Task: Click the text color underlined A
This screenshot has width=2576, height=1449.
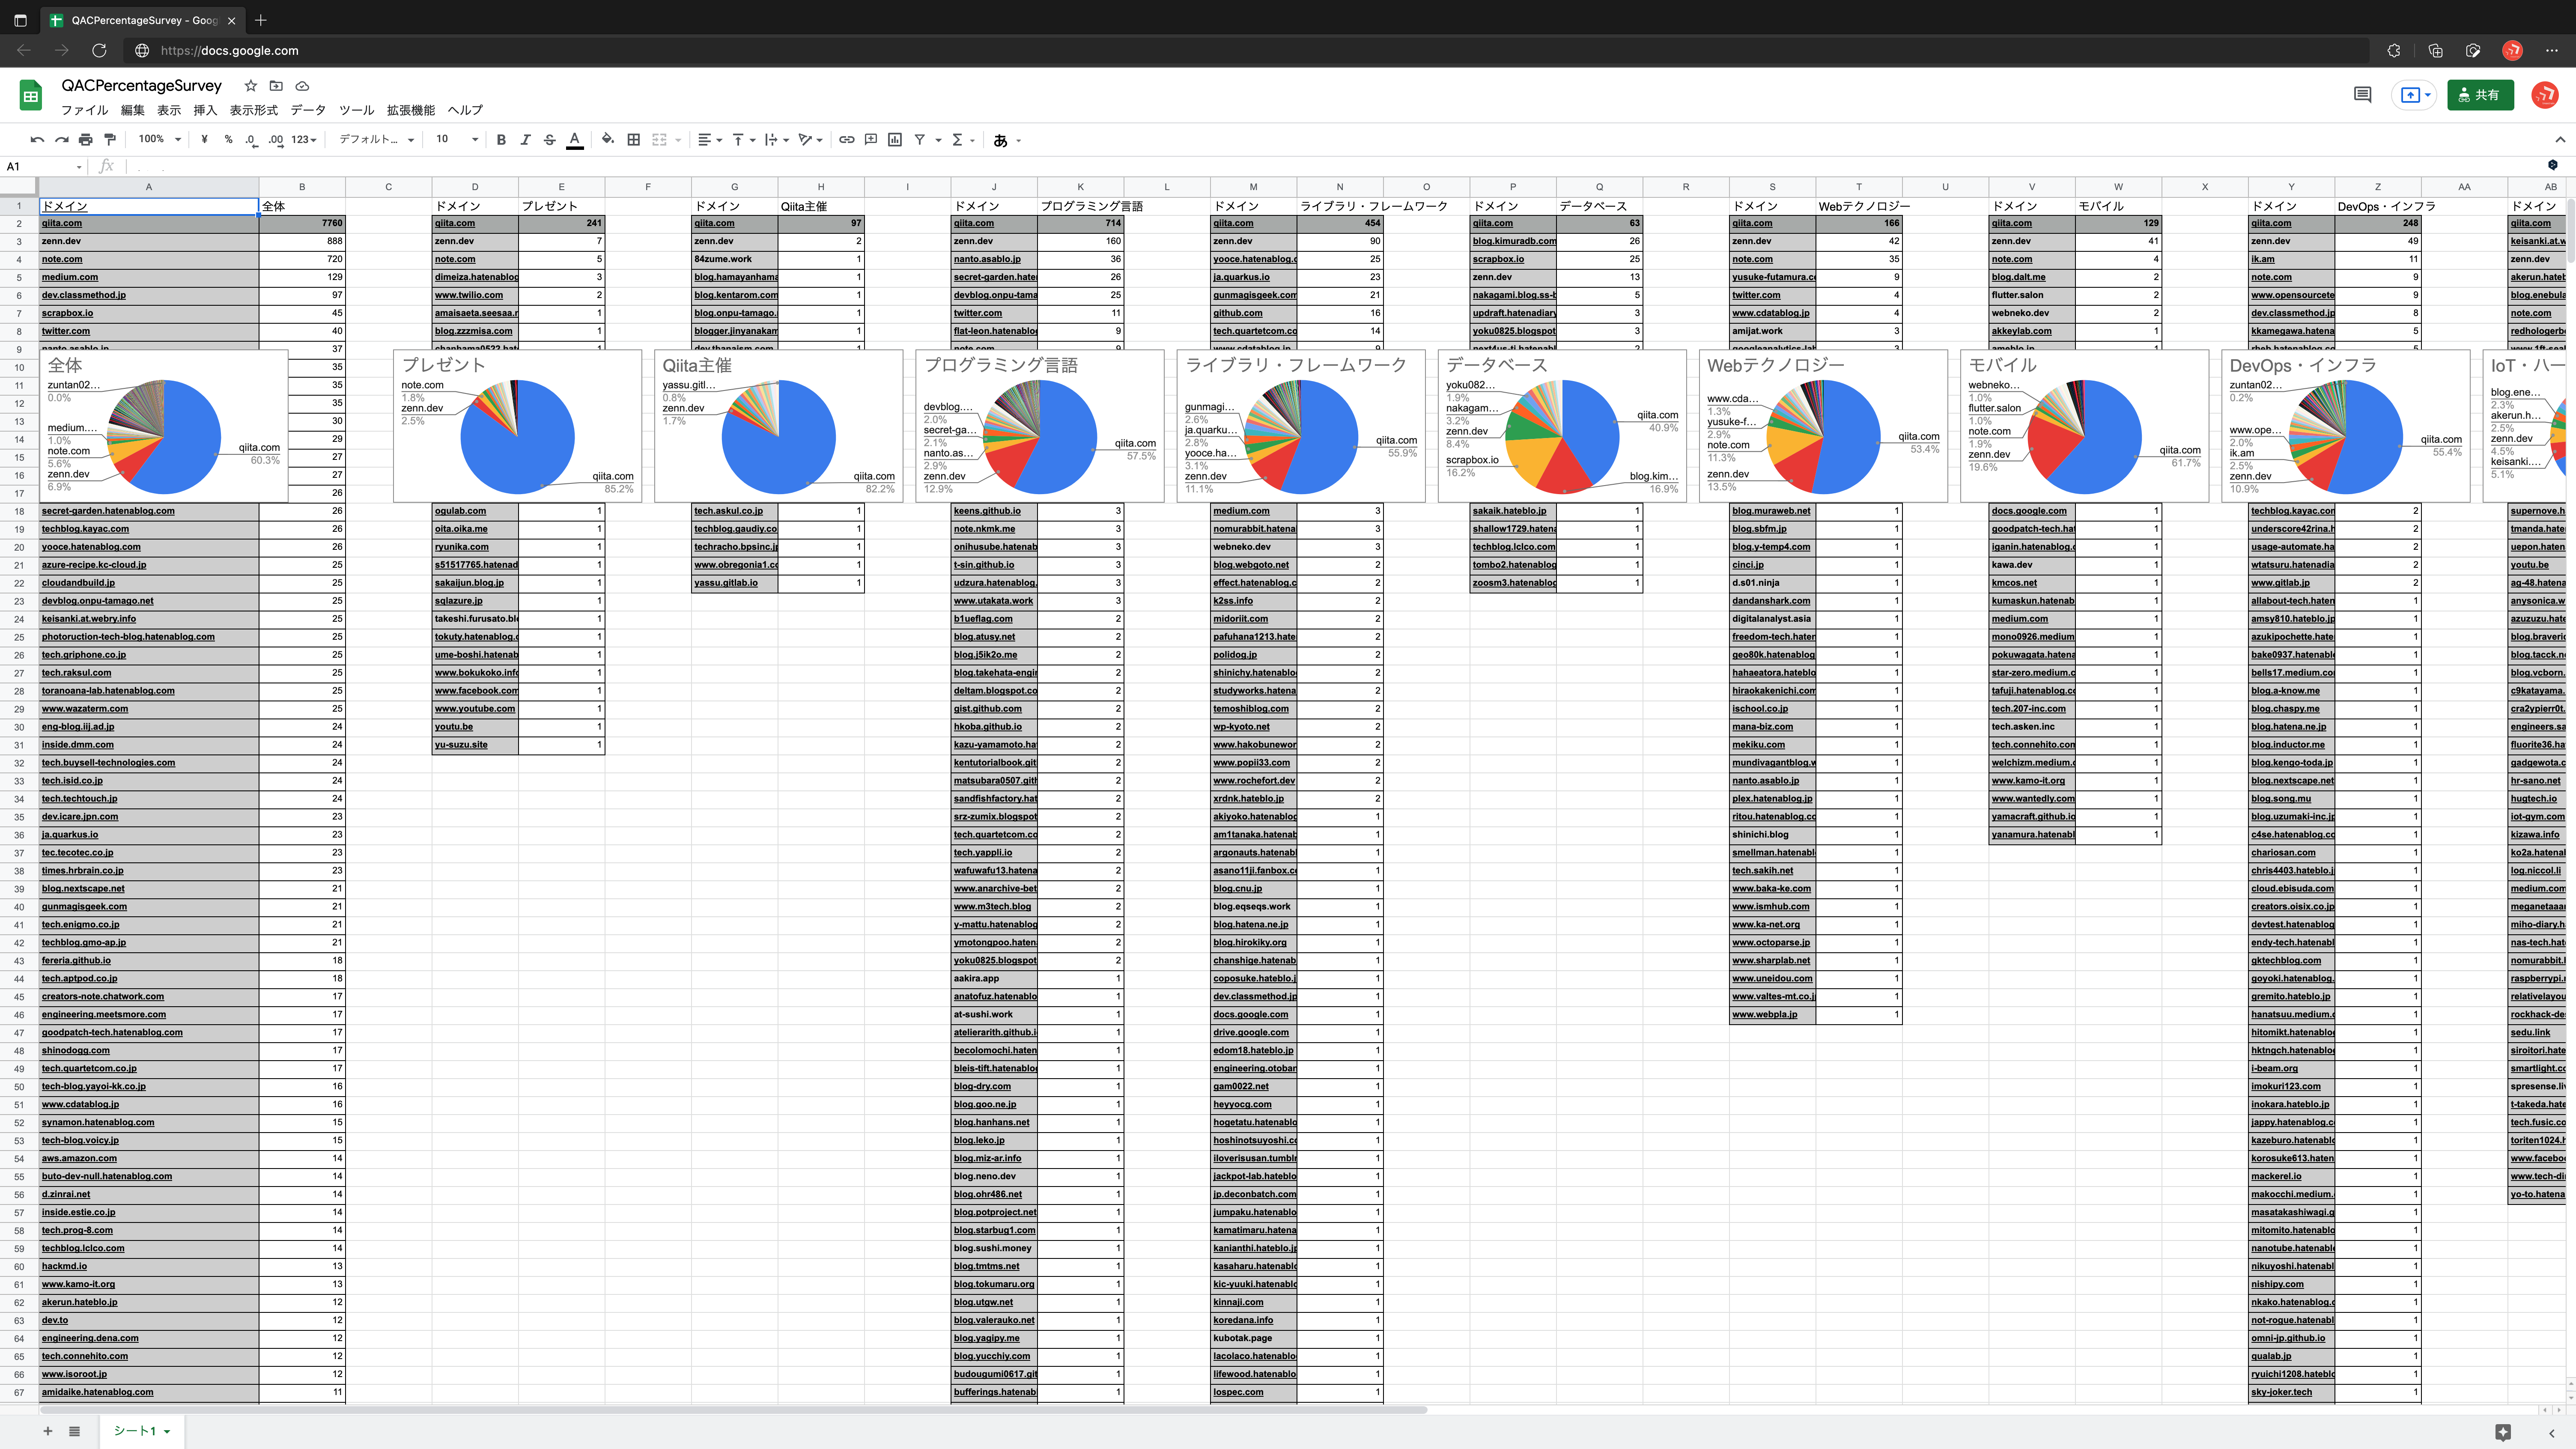Action: (574, 140)
